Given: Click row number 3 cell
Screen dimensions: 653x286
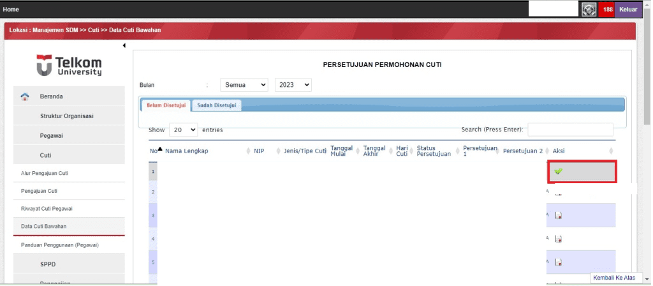Looking at the screenshot, I should [153, 216].
